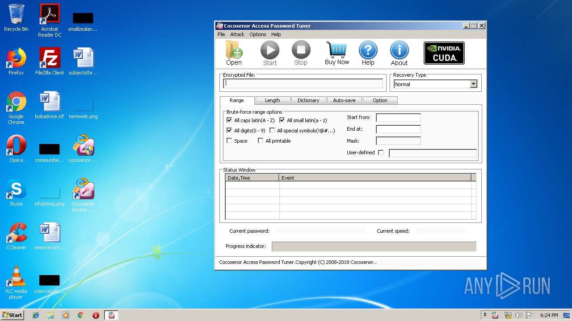Image resolution: width=572 pixels, height=321 pixels.
Task: Select the Skype desktop shortcut
Action: (16, 193)
